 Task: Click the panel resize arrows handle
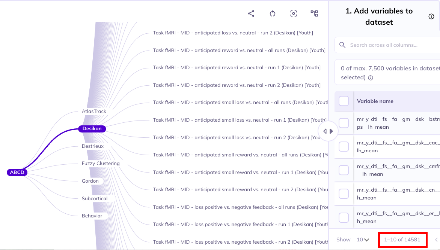(328, 131)
